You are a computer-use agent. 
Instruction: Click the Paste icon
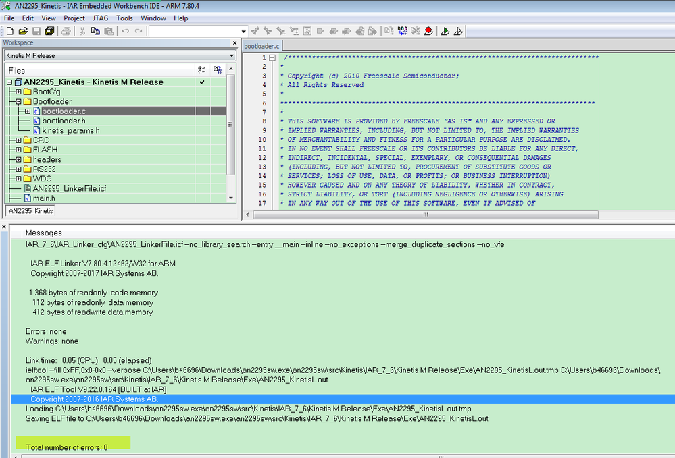click(109, 31)
